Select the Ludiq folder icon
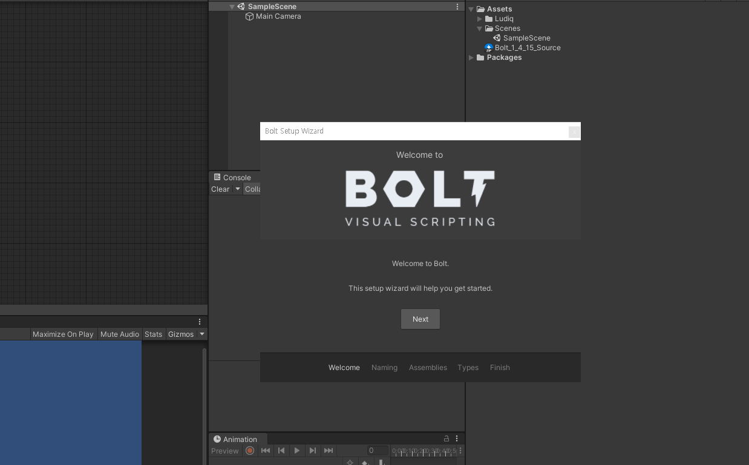 pyautogui.click(x=489, y=19)
